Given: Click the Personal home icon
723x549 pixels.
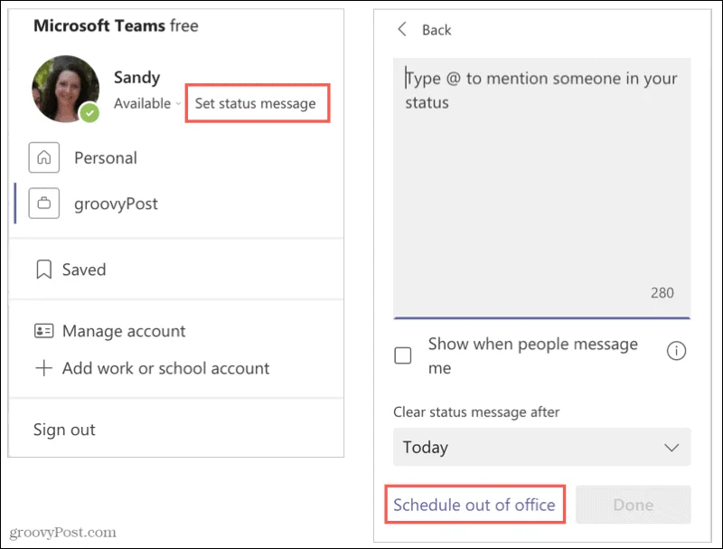Looking at the screenshot, I should pyautogui.click(x=43, y=157).
